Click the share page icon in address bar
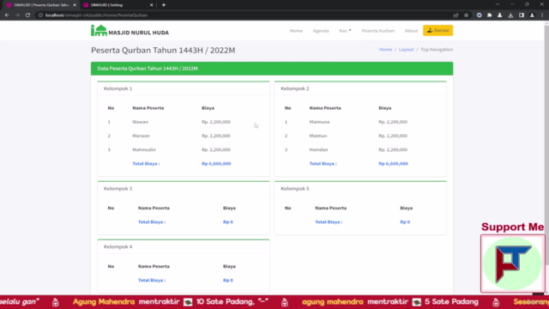549x309 pixels. [x=455, y=15]
